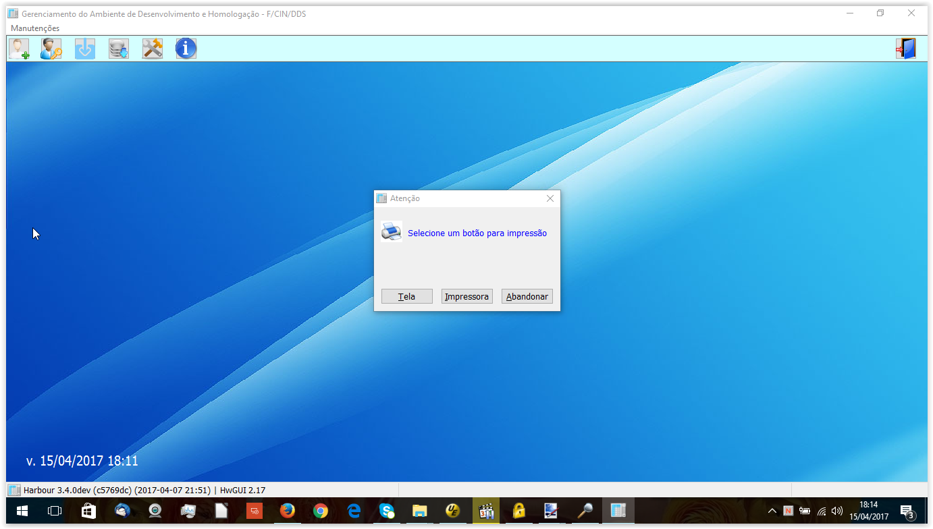Click the magnifying glass taskbar icon
933x529 pixels.
click(585, 511)
